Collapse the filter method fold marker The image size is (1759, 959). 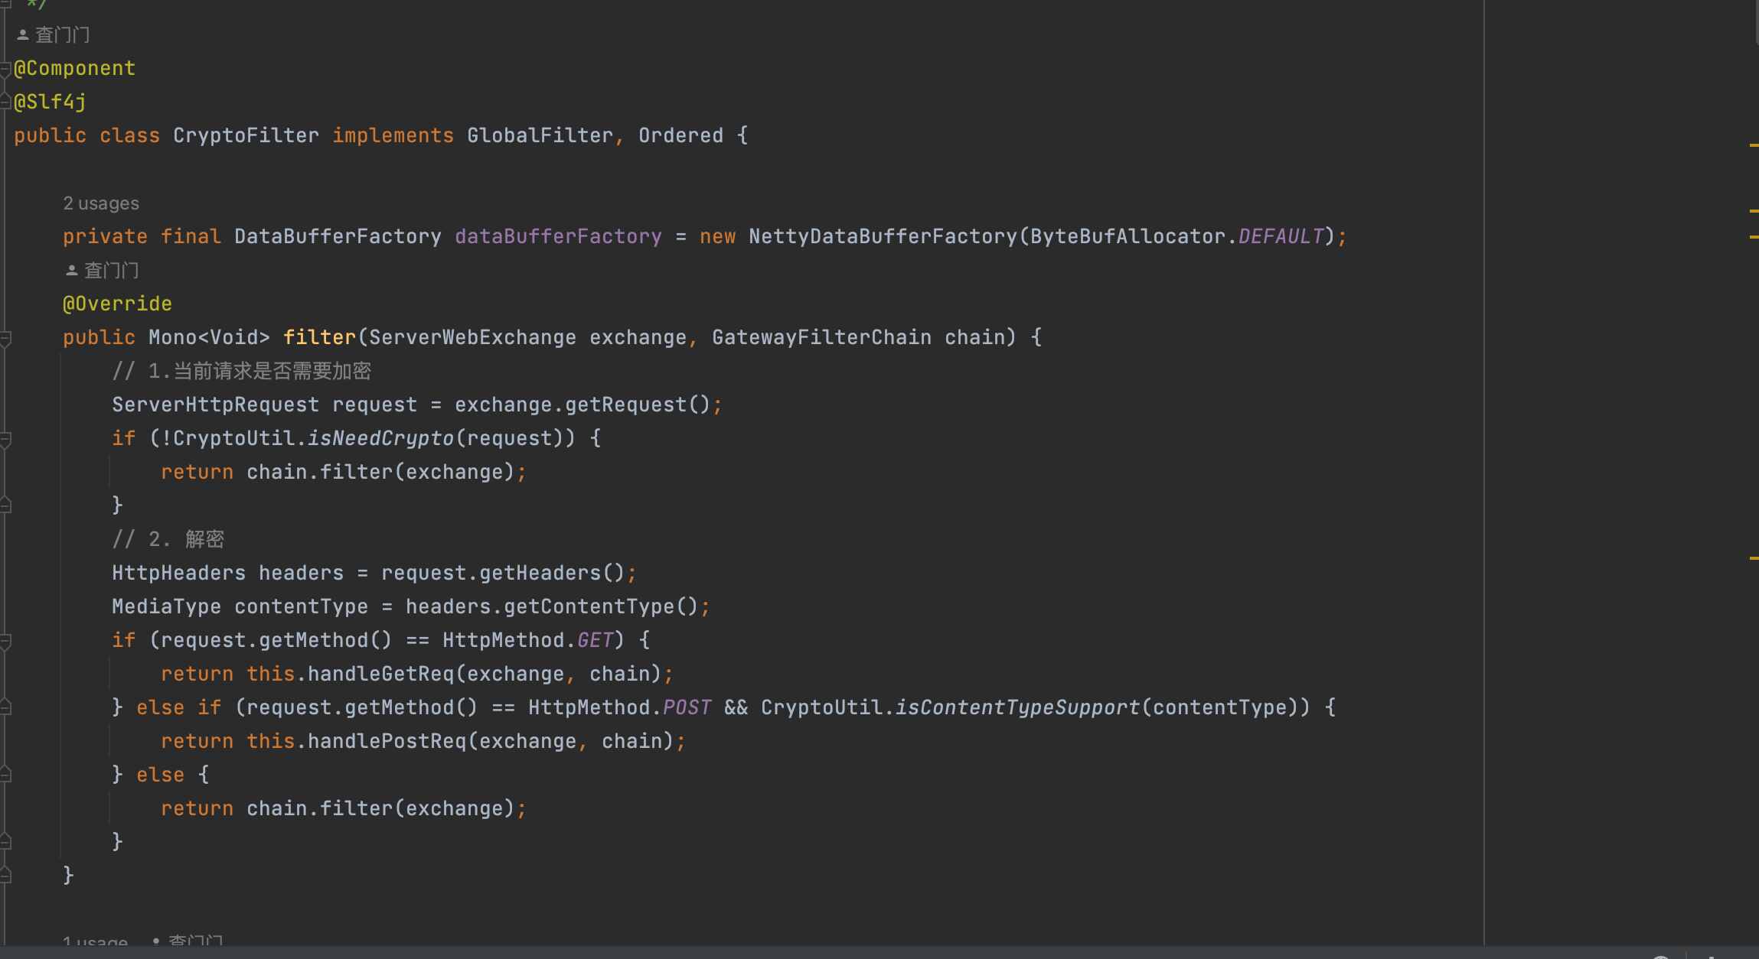5,337
